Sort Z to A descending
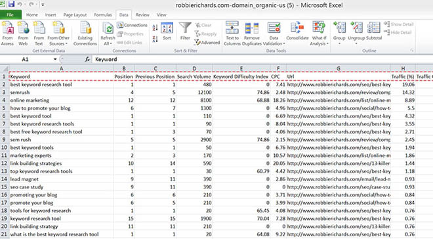Image resolution: width=433 pixels, height=239 pixels. click(155, 39)
